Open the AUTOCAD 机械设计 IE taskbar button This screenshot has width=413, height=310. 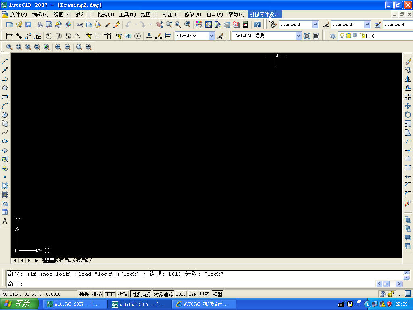203,304
